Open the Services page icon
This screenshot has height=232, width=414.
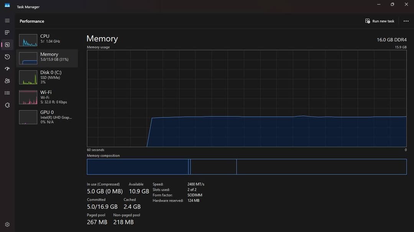click(x=7, y=105)
